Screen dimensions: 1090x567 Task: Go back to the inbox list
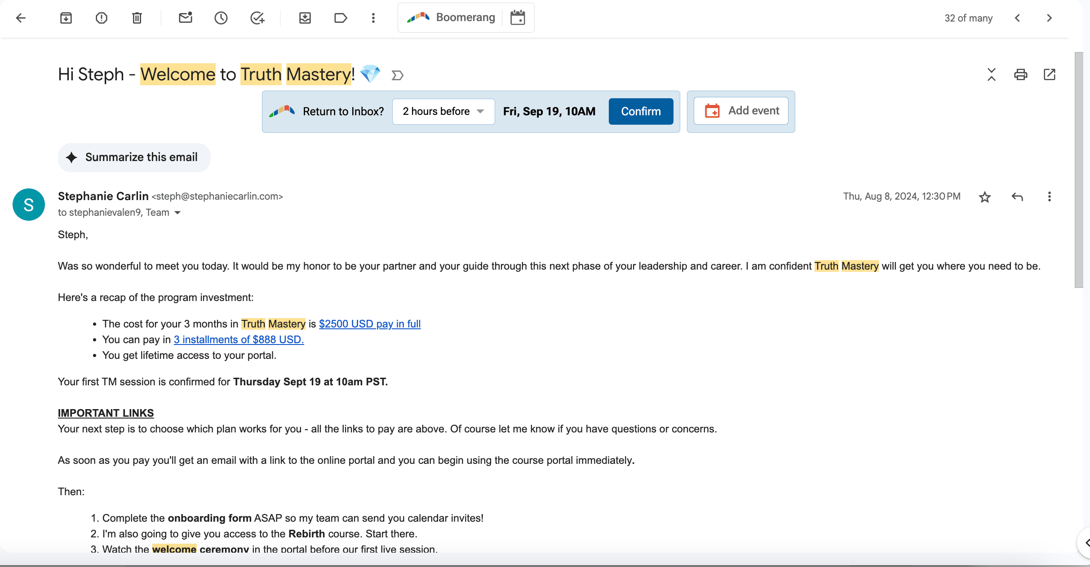click(21, 18)
